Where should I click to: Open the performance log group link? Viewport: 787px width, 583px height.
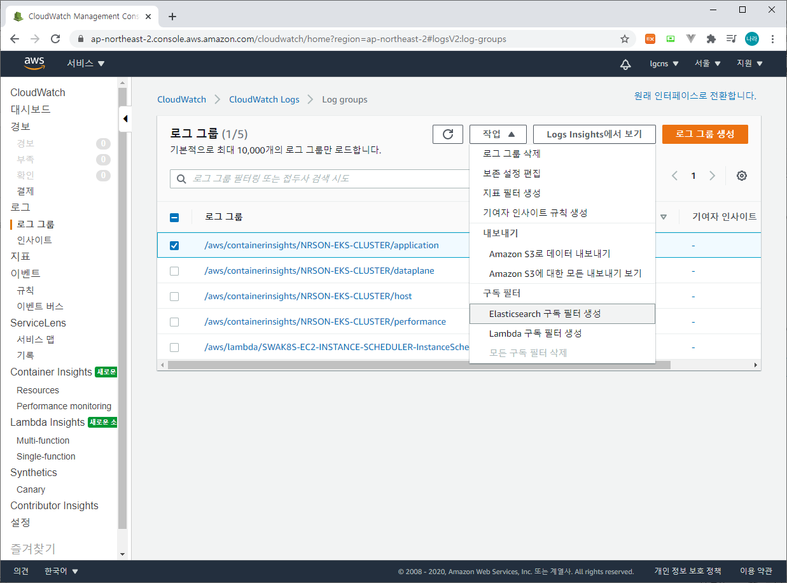click(325, 321)
